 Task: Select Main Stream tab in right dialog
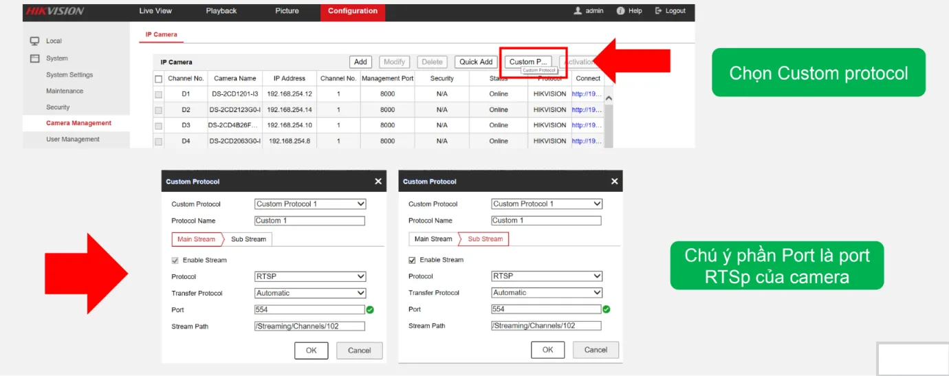point(433,239)
